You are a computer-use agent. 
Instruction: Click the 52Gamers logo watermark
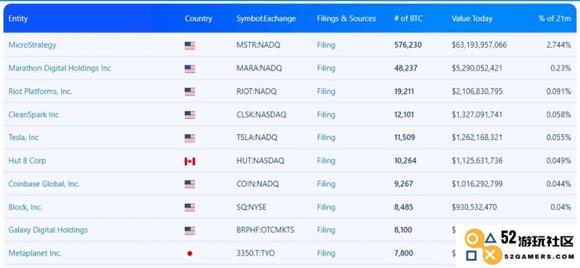click(519, 246)
